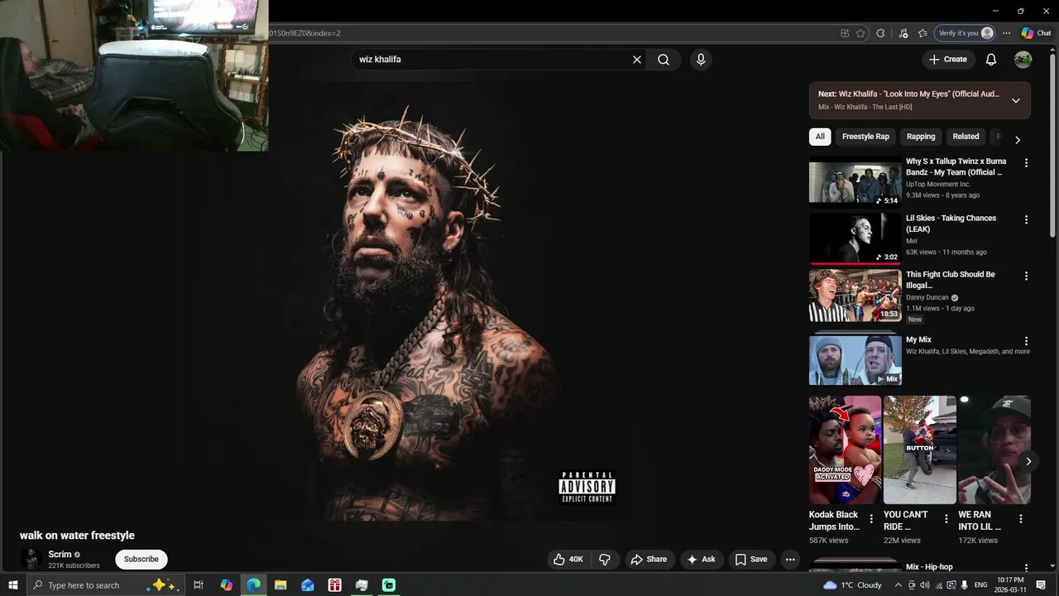Show more filter chips with arrow

click(x=1018, y=140)
